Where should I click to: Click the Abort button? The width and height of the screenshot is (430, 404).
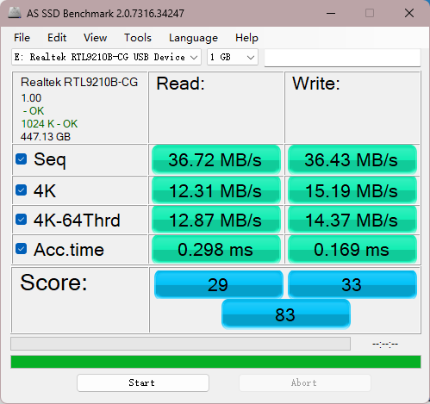pyautogui.click(x=305, y=382)
